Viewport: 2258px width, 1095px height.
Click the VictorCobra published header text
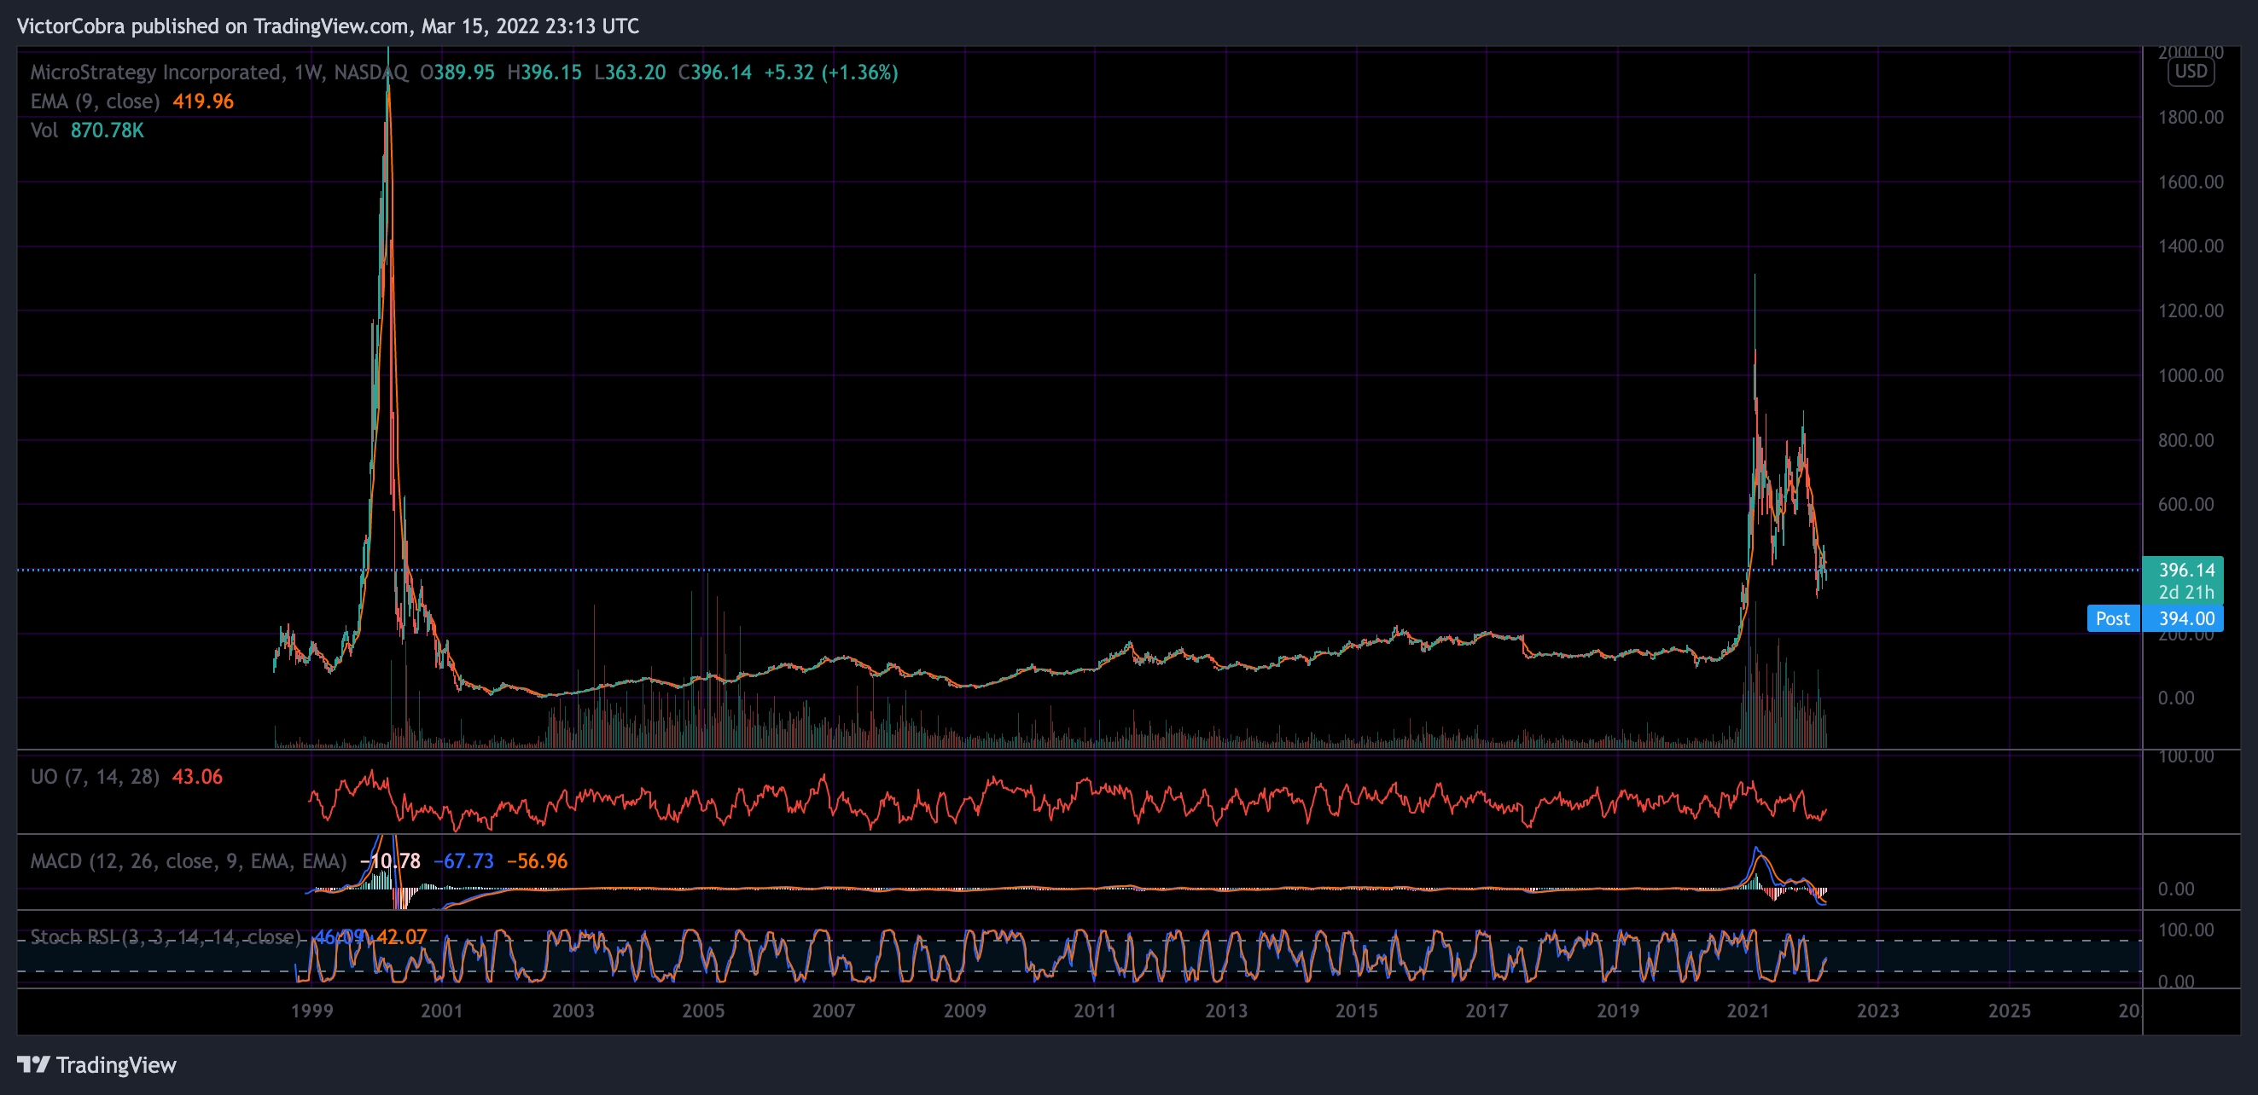(329, 26)
